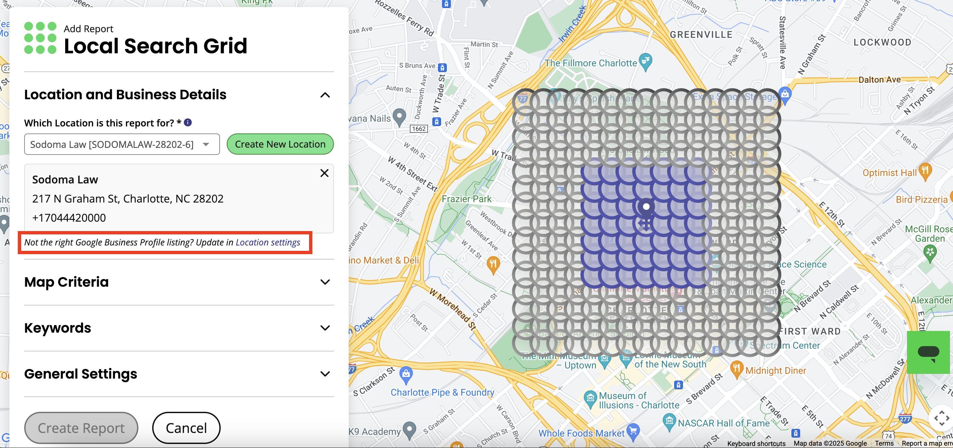Click Report a map error link
953x448 pixels.
pyautogui.click(x=927, y=443)
